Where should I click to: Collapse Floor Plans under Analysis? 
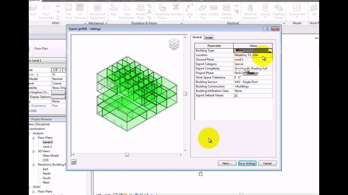33,138
